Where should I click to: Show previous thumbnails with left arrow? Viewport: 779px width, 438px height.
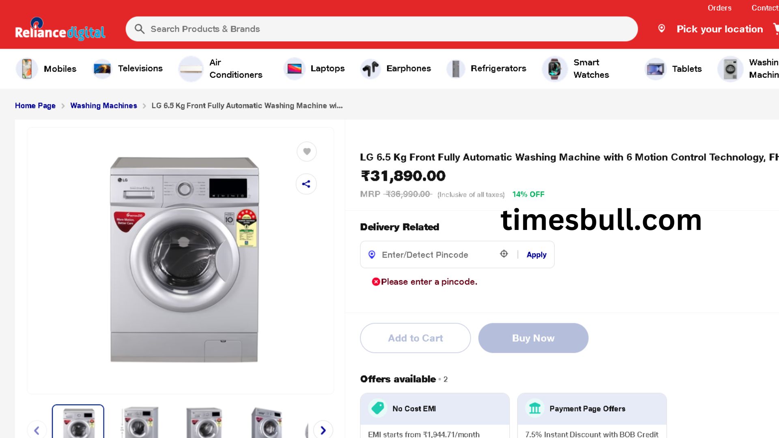[37, 430]
